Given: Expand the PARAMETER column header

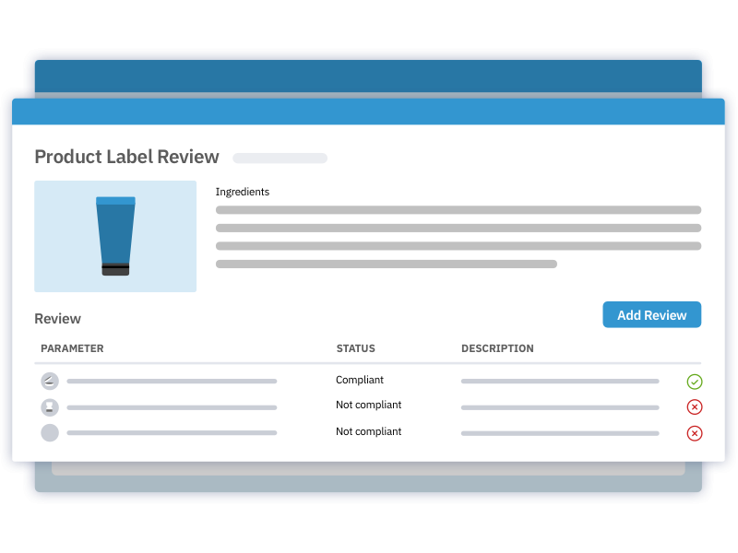Looking at the screenshot, I should point(72,348).
